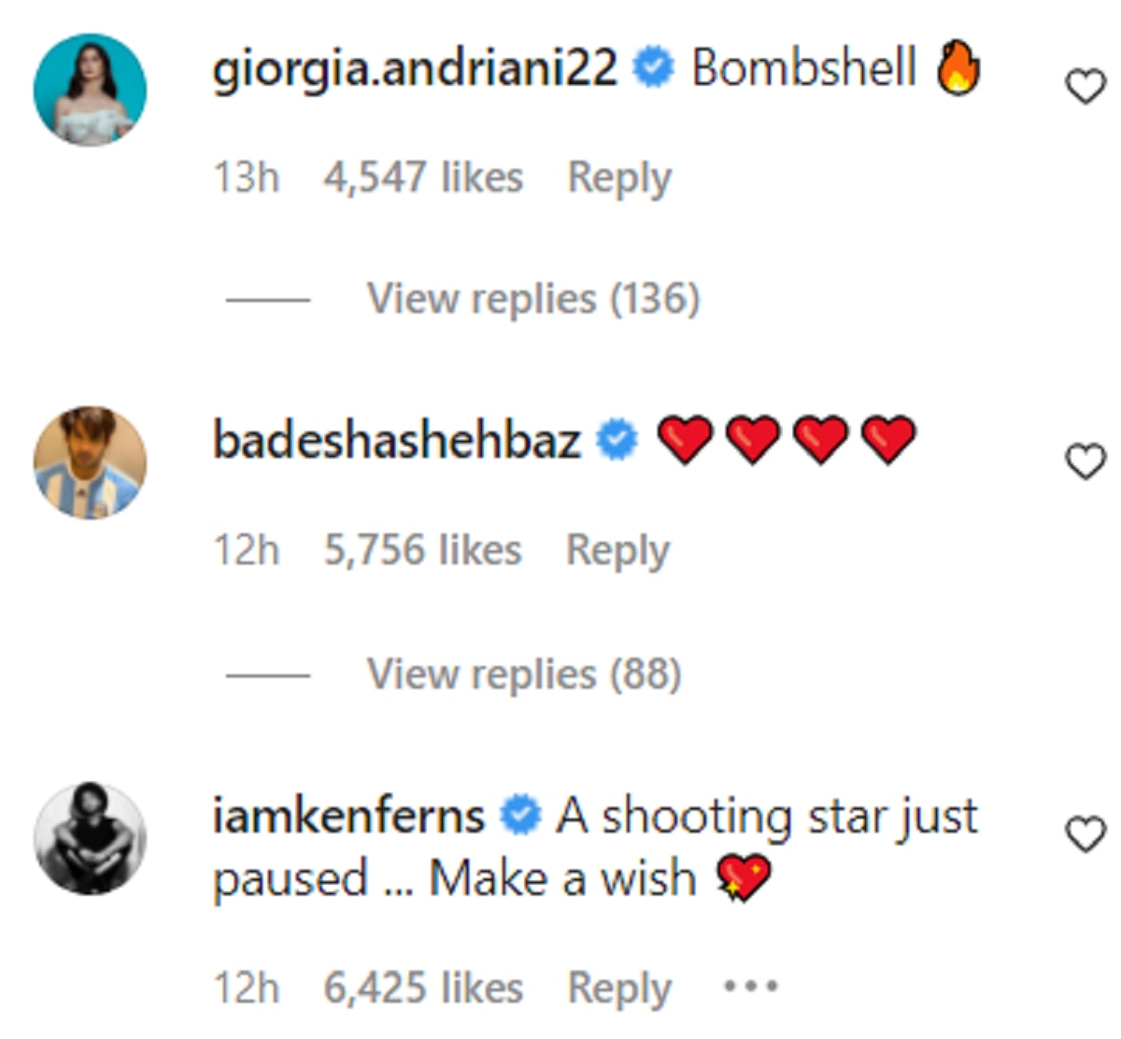Open badeshashehbaz's profile picture
Viewport: 1121px width, 1039px height.
tap(90, 463)
